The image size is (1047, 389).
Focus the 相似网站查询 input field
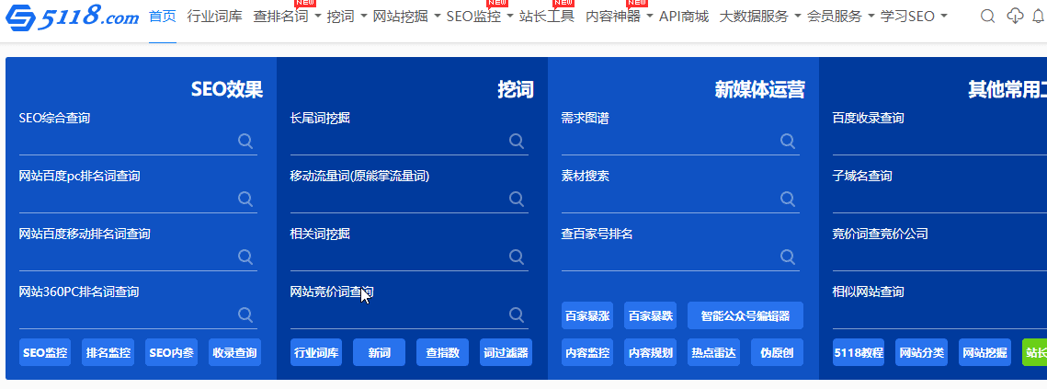tap(939, 315)
